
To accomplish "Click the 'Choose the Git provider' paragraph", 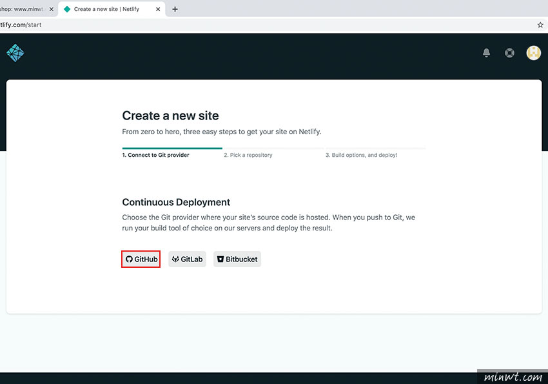I will coord(268,223).
